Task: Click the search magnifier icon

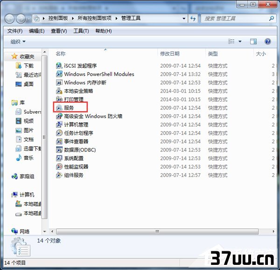Action: [x=272, y=18]
